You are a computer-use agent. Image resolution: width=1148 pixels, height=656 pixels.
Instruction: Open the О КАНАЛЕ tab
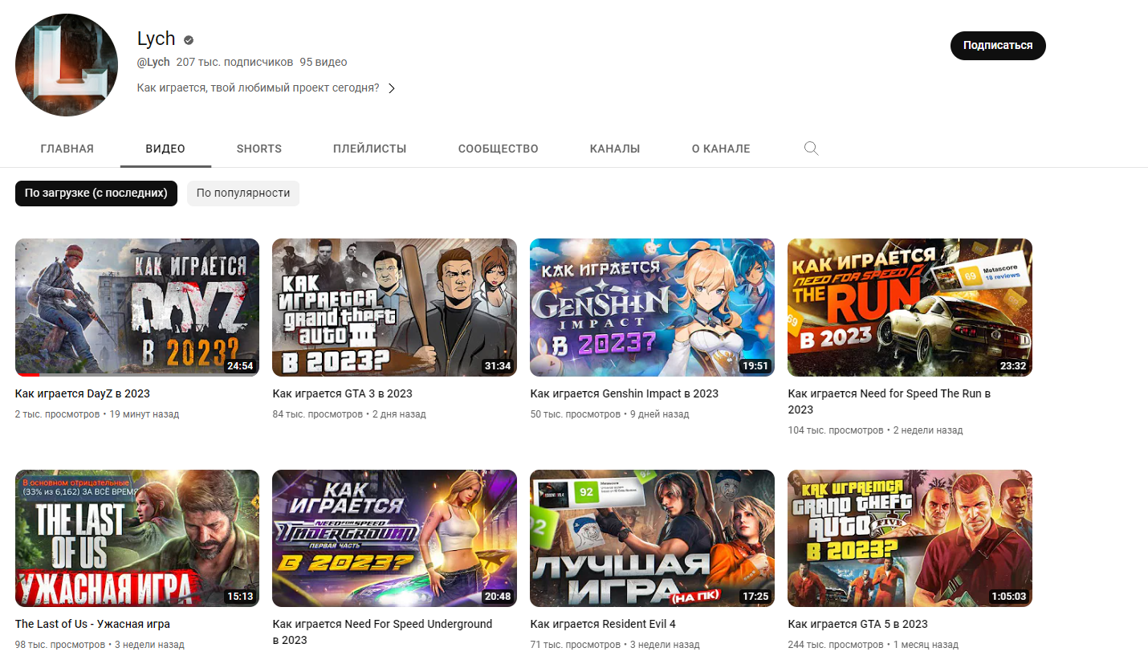[x=721, y=149]
